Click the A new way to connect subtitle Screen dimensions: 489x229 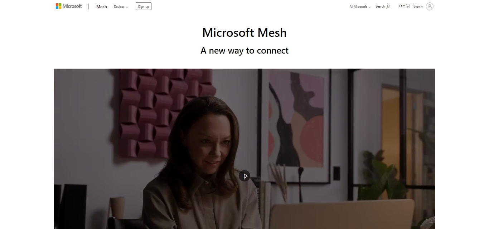pos(245,51)
